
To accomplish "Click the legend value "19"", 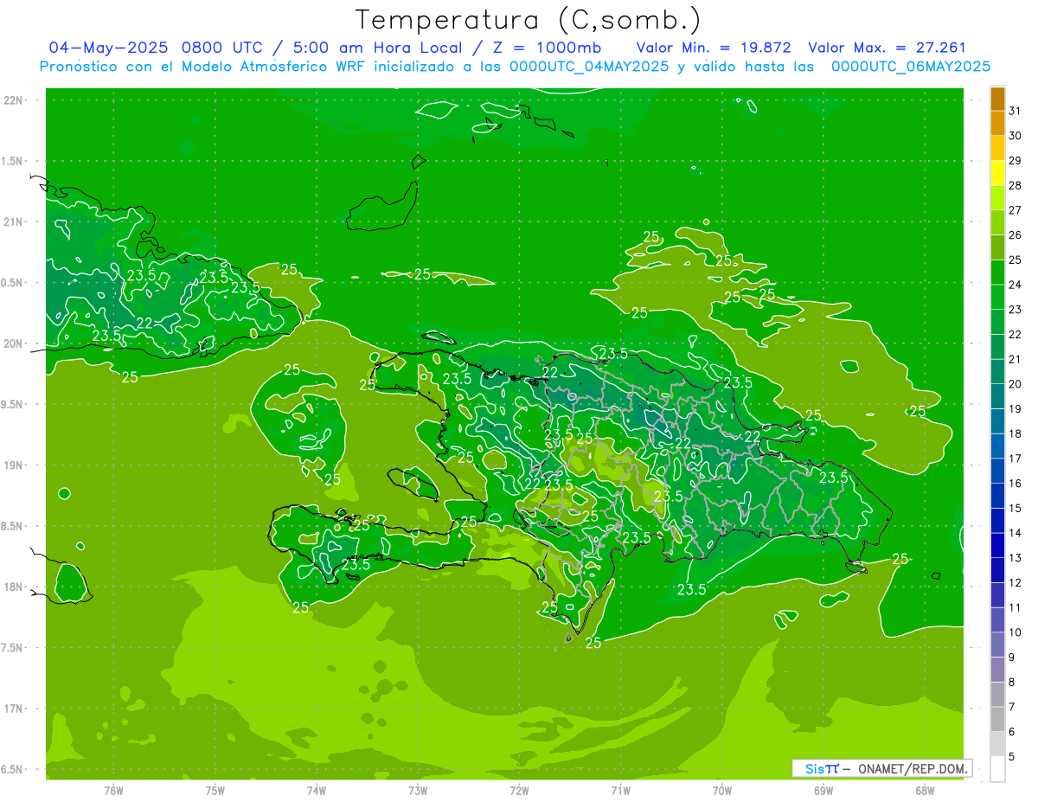I will [x=1015, y=408].
